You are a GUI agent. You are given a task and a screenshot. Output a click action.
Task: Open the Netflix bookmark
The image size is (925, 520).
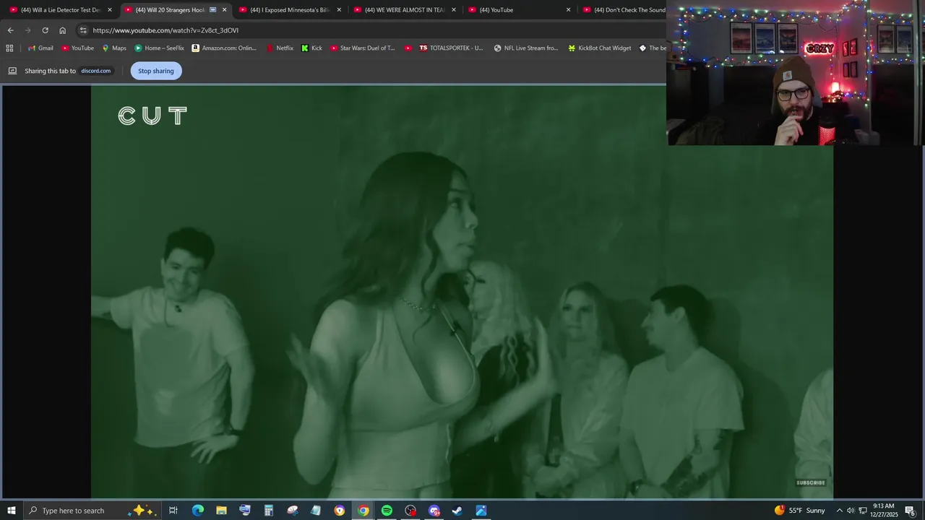[280, 48]
